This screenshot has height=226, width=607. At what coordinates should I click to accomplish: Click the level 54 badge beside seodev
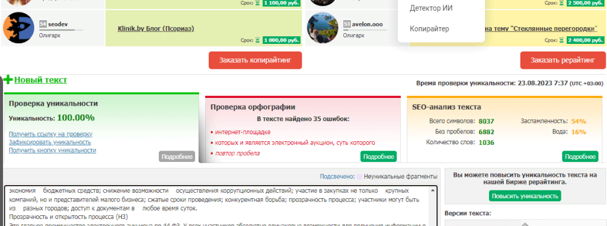[43, 24]
